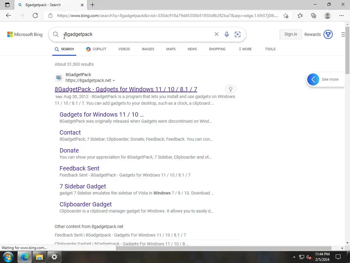Add this page to favorites star icon
The image size is (350, 263).
pos(286,16)
